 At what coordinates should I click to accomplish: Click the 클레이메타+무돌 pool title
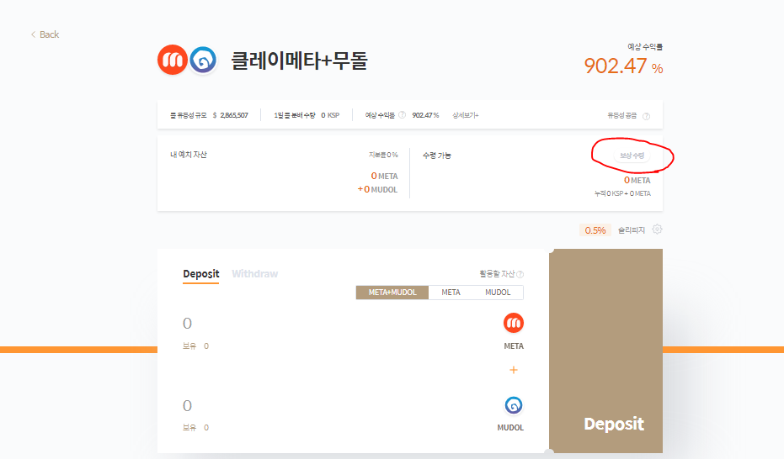[x=299, y=61]
